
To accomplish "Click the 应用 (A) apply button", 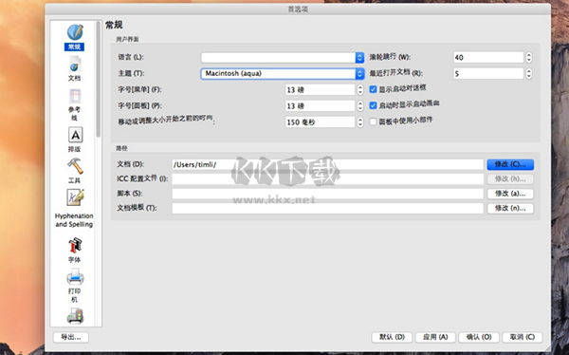I will pos(435,337).
